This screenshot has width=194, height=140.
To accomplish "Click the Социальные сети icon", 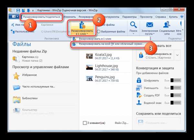I will click(167, 25).
